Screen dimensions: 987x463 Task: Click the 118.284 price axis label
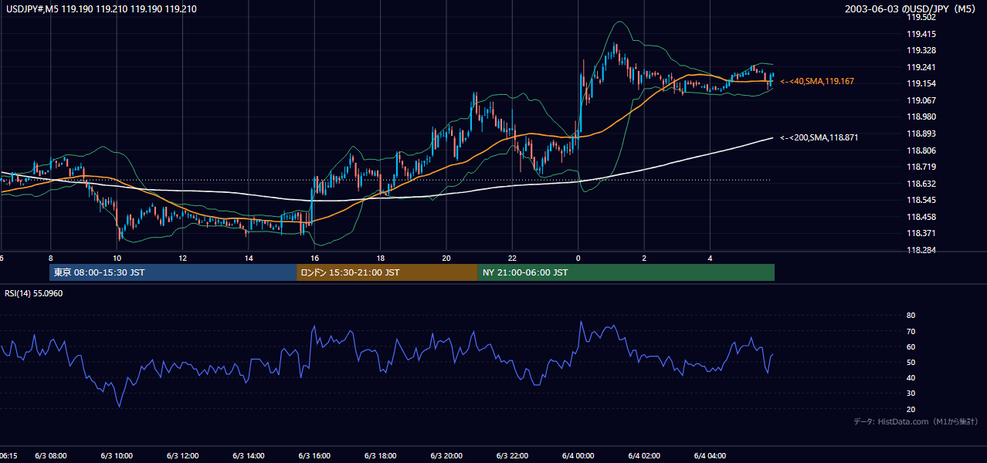pyautogui.click(x=921, y=250)
